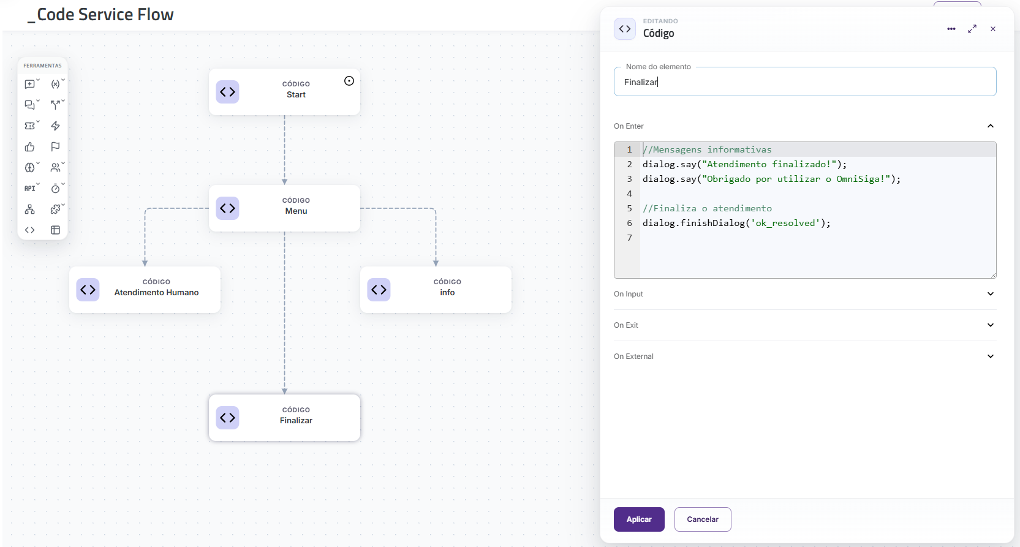
Task: Select the ticket tool
Action: coord(30,126)
